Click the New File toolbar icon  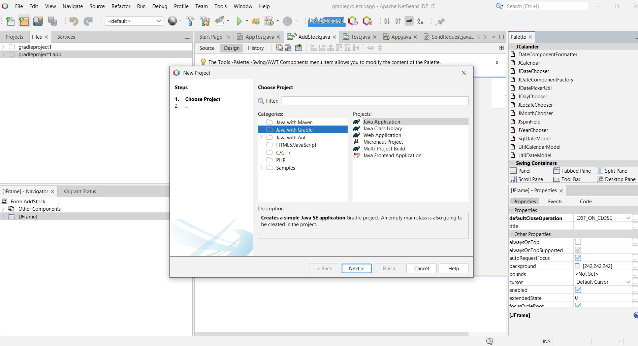(10, 21)
